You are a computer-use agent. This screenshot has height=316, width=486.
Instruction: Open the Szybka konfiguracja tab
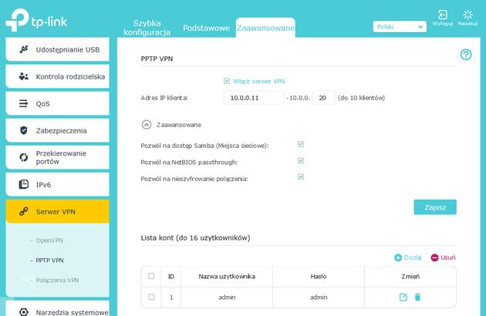(147, 28)
